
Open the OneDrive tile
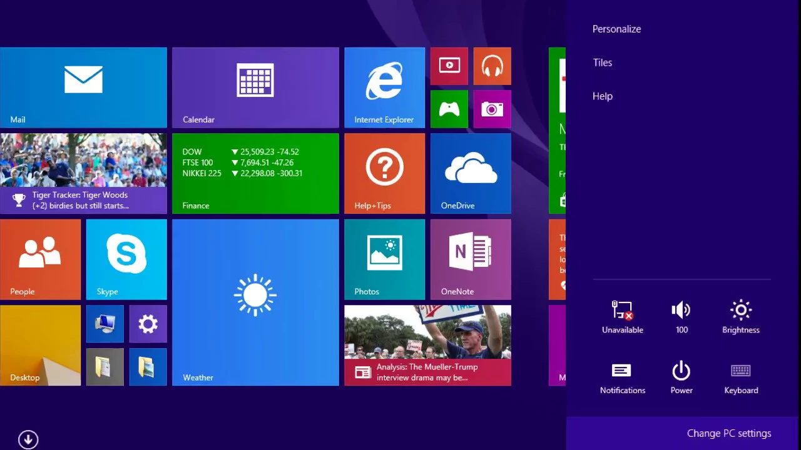pyautogui.click(x=471, y=173)
